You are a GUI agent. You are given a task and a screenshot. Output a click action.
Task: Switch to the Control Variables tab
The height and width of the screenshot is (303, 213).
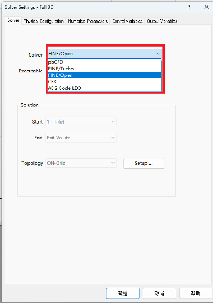127,21
